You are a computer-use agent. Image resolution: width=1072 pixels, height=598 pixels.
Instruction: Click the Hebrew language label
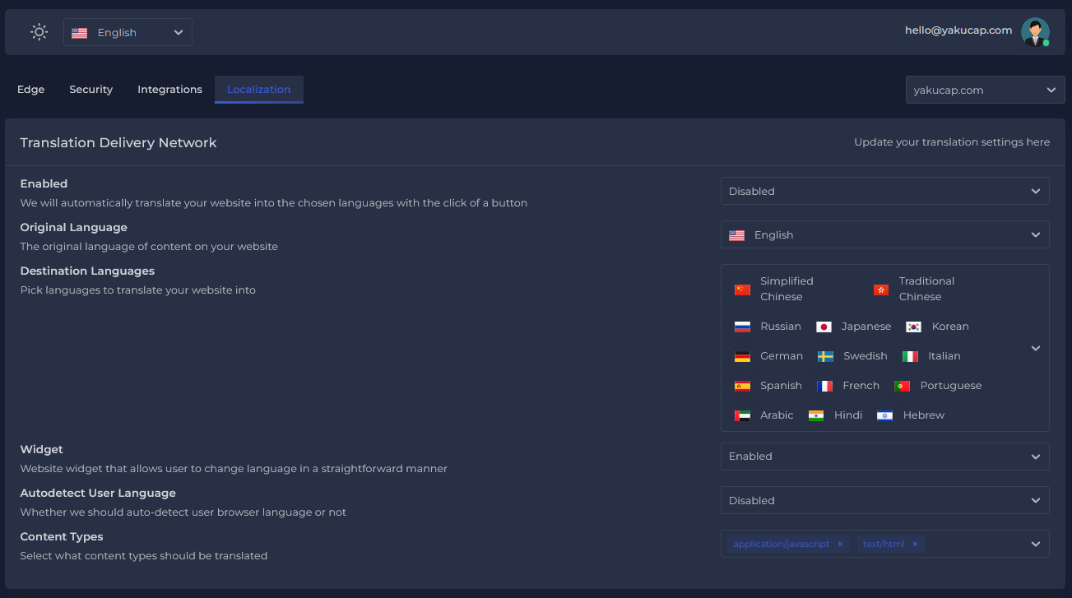(924, 415)
